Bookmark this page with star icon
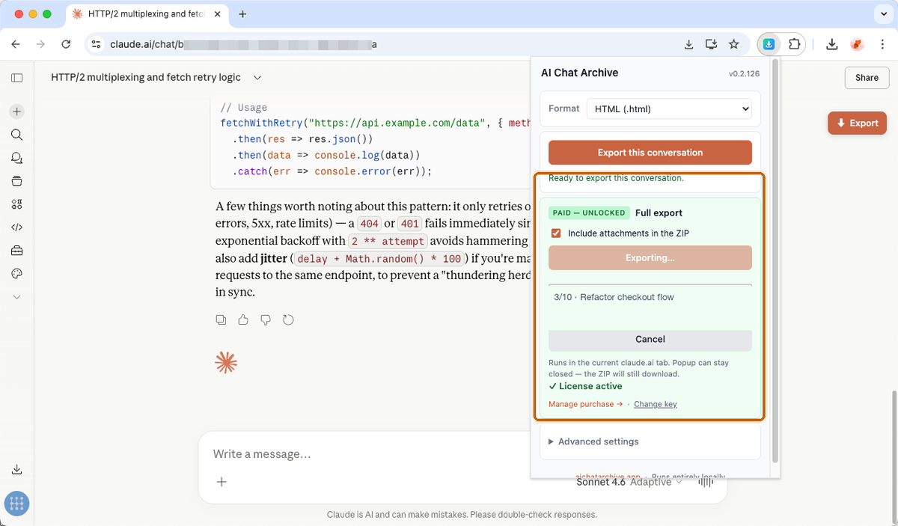 click(x=734, y=44)
